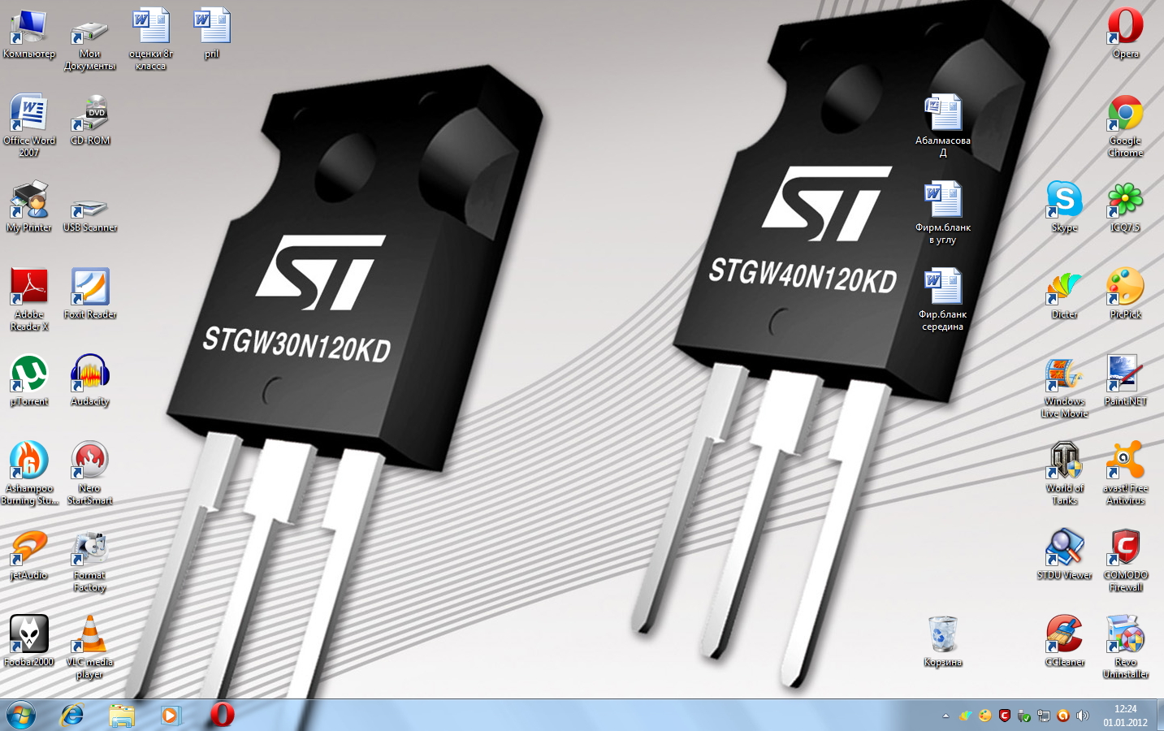The image size is (1164, 731).
Task: Select the µTorrent desktop icon
Action: (29, 374)
